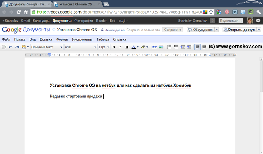
Task: Insert a link with the chain icon
Action: point(154,47)
